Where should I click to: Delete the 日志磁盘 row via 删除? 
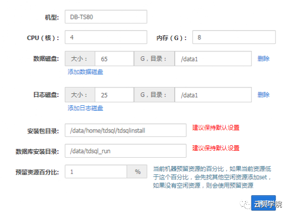263,95
